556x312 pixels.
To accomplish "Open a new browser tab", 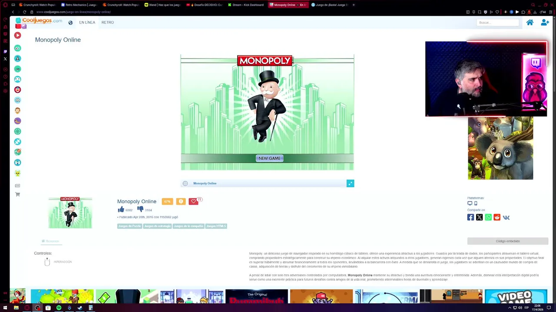I will click(354, 5).
